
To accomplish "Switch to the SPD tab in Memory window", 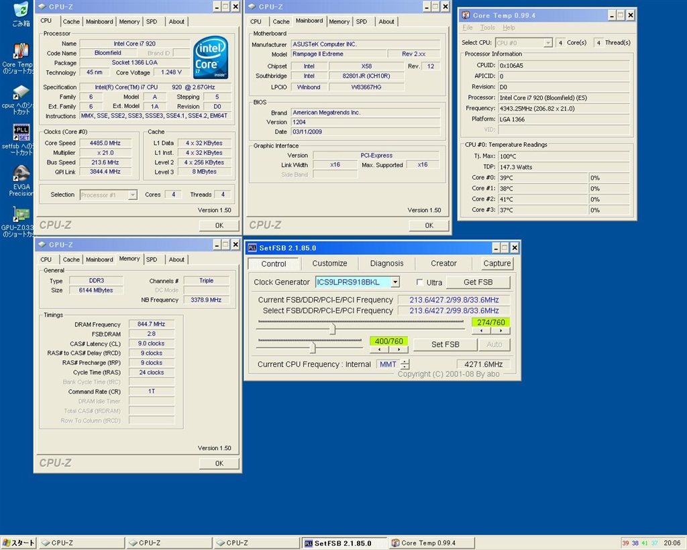I will [x=152, y=260].
